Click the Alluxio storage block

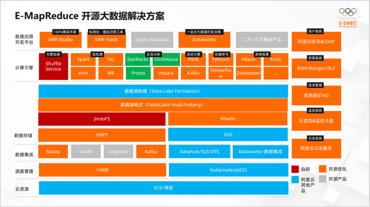click(228, 118)
